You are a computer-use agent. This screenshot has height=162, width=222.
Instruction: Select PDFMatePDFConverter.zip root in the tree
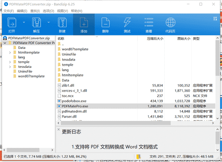(29, 38)
